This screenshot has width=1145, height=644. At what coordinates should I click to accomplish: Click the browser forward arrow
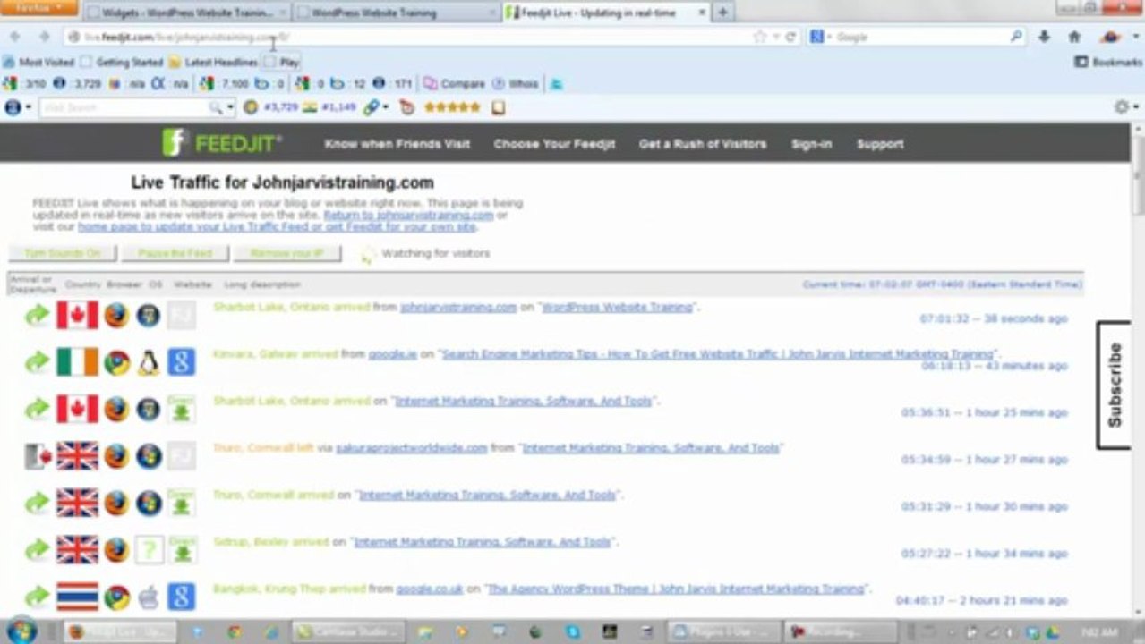44,37
